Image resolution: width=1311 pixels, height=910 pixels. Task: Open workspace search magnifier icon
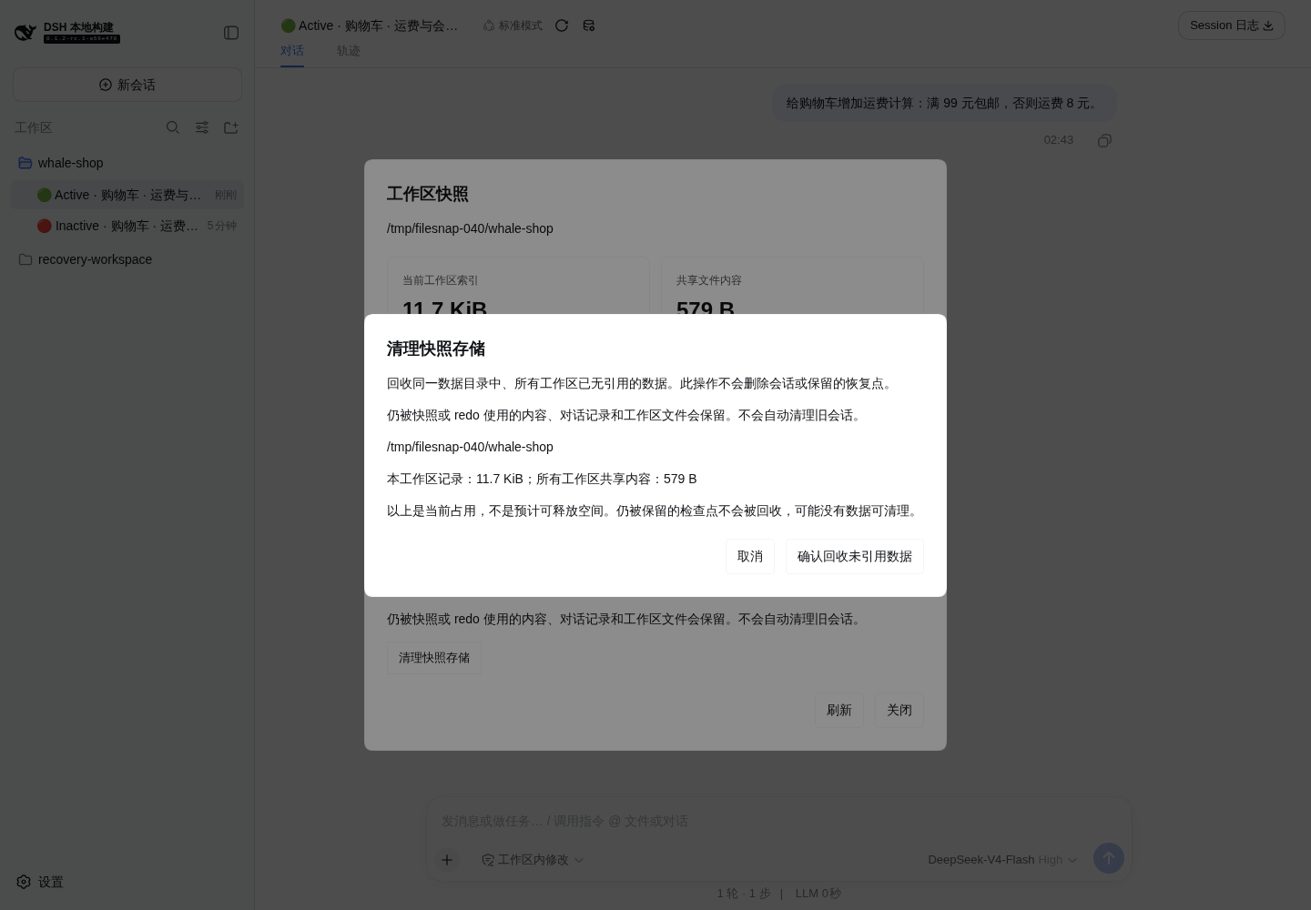pyautogui.click(x=173, y=127)
